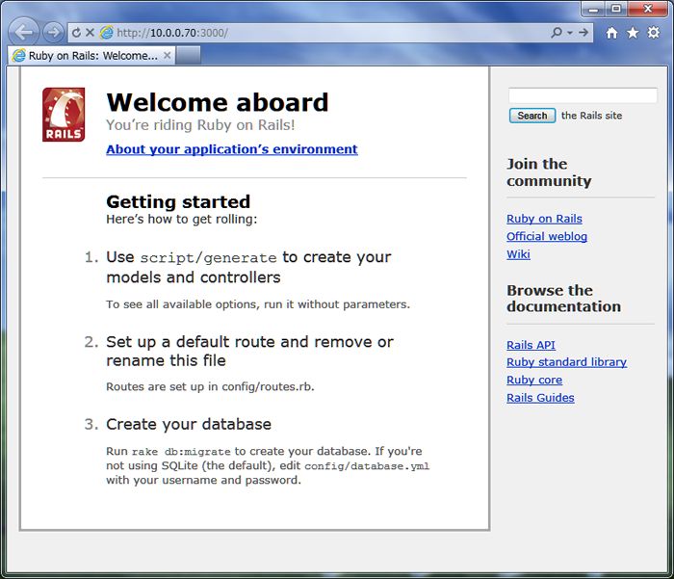Focus the Rails site search text field

(583, 95)
